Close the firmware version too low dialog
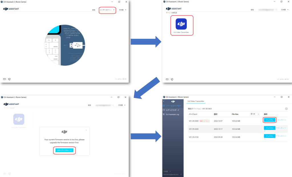The image size is (292, 177). 86,130
